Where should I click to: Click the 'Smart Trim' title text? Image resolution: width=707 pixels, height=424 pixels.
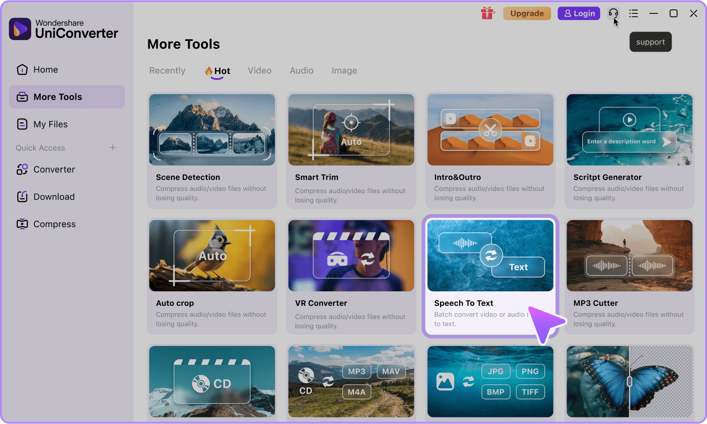click(317, 177)
